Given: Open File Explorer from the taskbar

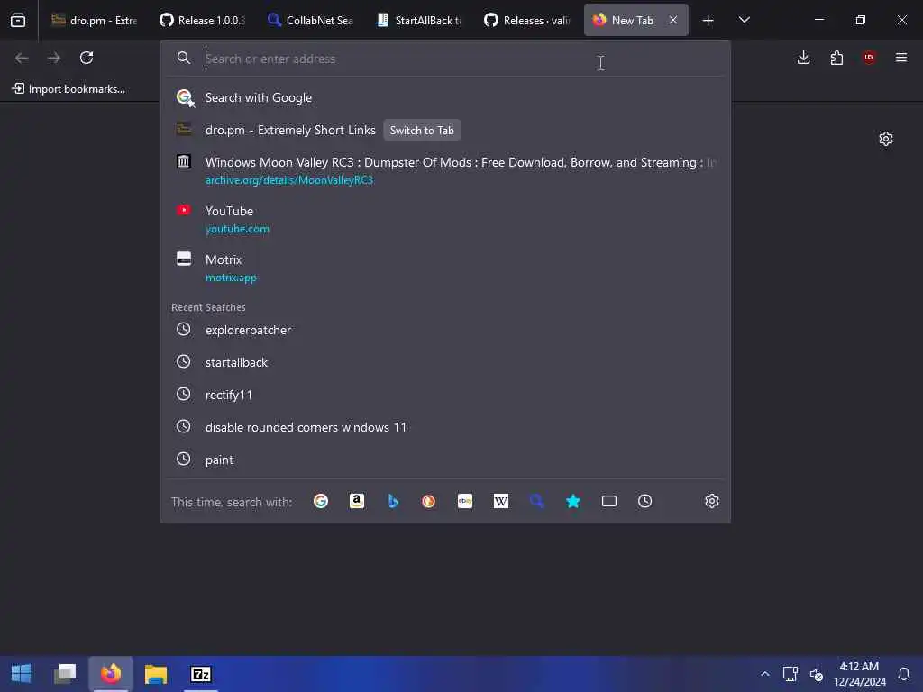Looking at the screenshot, I should (x=156, y=674).
